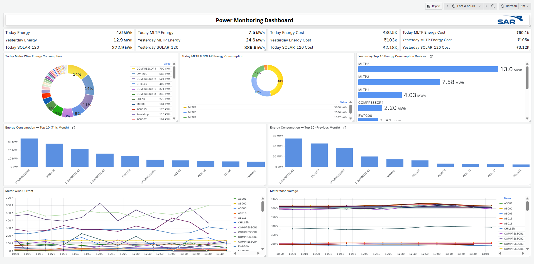
Task: Open the 5m refresh interval dropdown
Action: [525, 6]
